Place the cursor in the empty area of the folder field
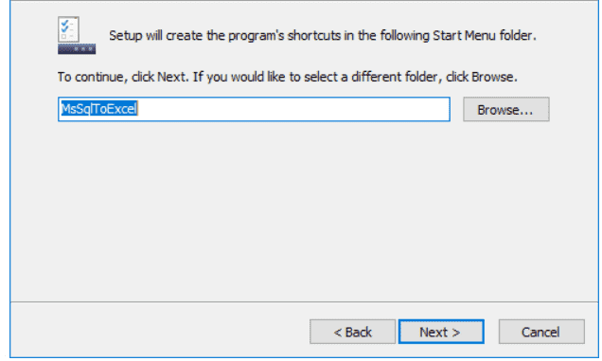The height and width of the screenshot is (361, 602). (x=293, y=109)
